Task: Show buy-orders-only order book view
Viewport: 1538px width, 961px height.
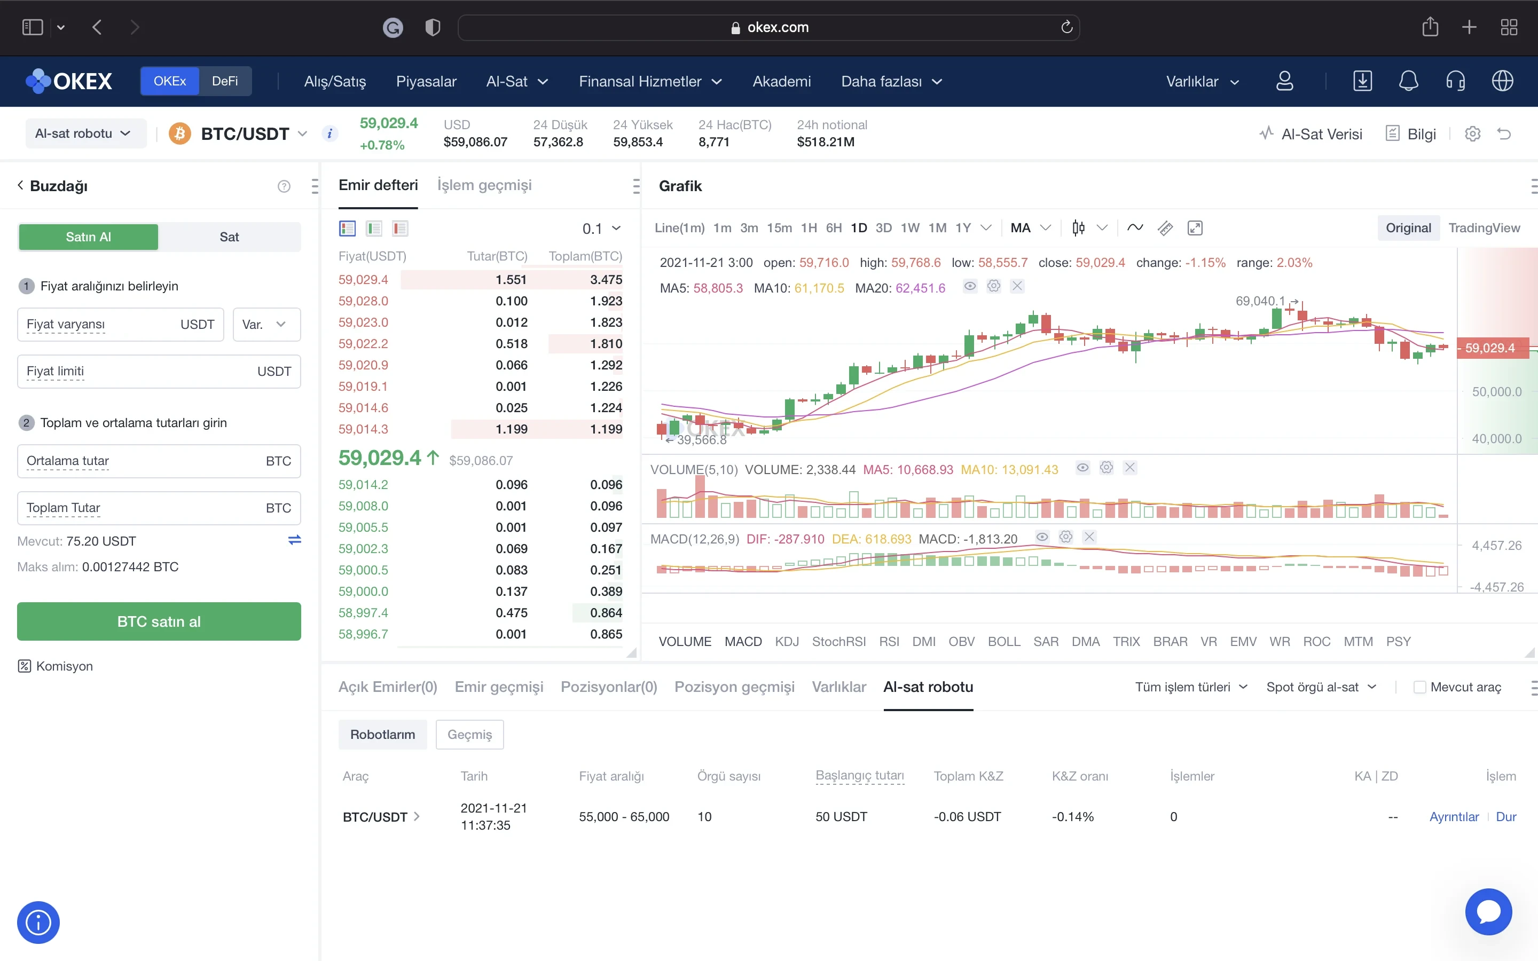Action: click(374, 228)
